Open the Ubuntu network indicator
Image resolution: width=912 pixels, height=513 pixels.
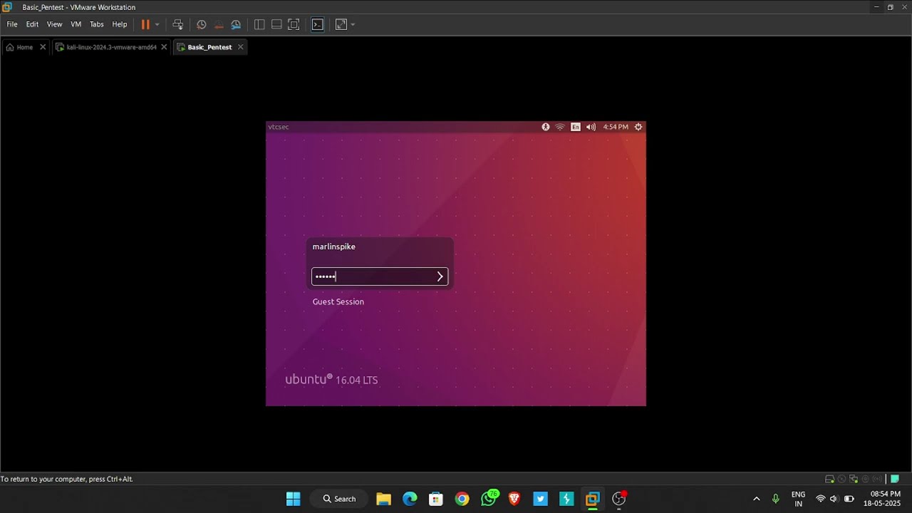560,127
